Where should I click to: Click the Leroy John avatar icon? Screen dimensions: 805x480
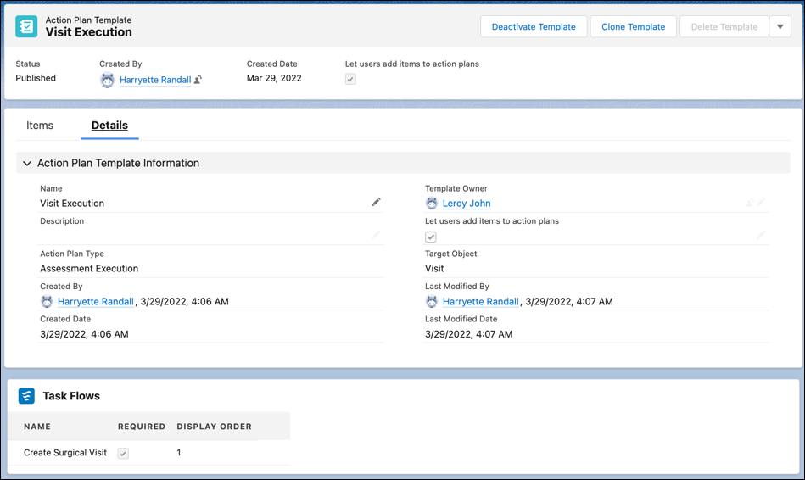tap(432, 204)
